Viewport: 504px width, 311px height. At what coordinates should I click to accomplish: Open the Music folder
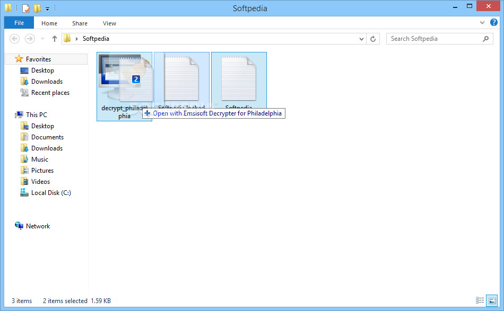pyautogui.click(x=40, y=159)
